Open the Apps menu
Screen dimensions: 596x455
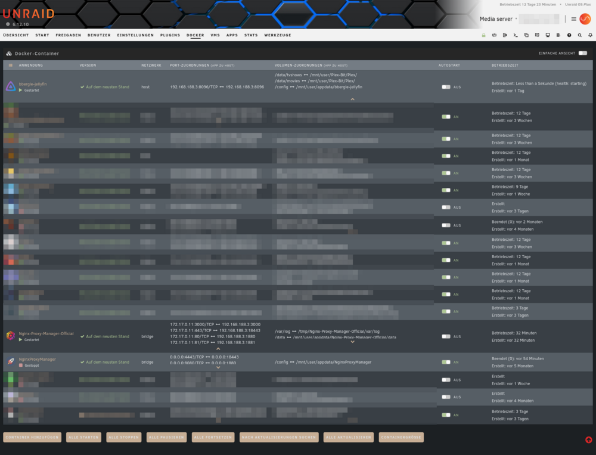click(232, 35)
